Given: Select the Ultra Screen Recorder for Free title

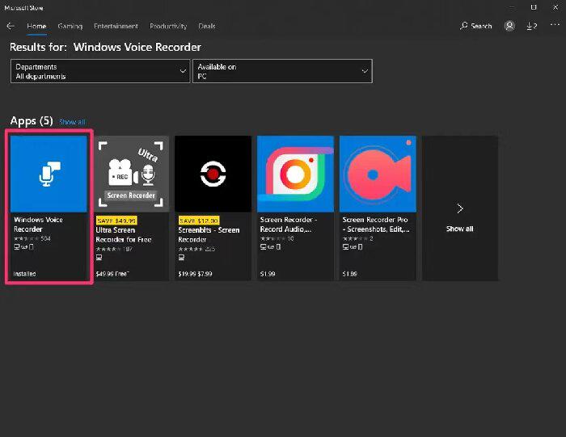Looking at the screenshot, I should [x=124, y=235].
